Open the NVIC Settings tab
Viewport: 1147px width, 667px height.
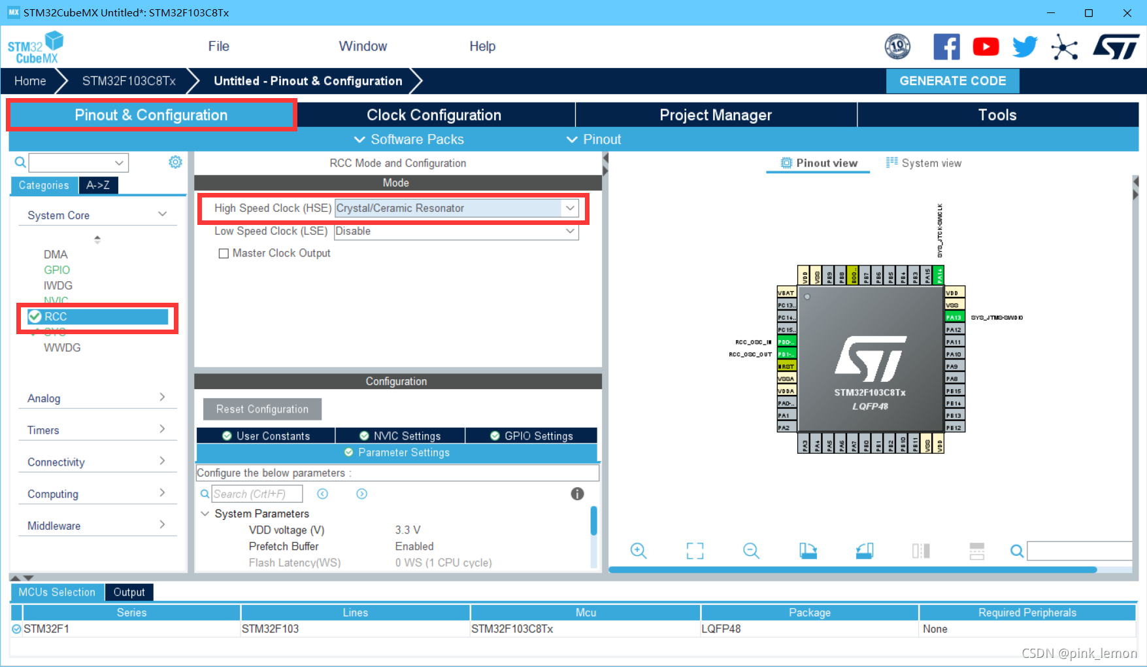click(400, 436)
